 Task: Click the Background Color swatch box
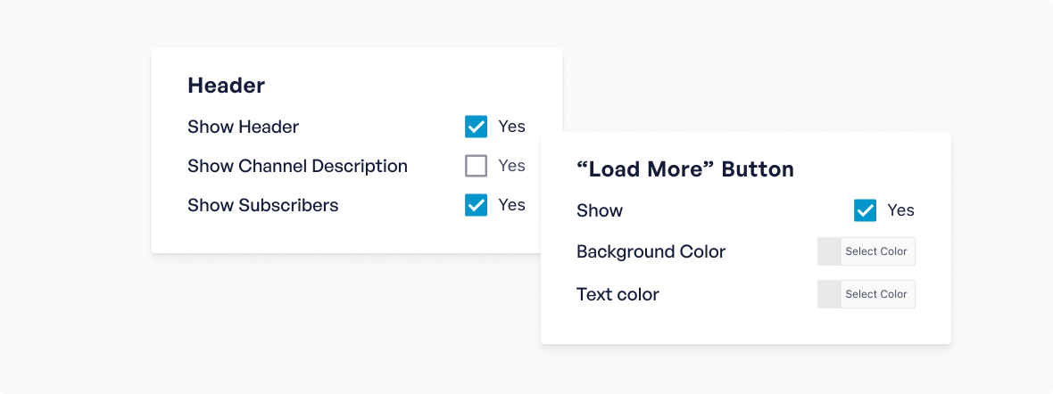[830, 251]
